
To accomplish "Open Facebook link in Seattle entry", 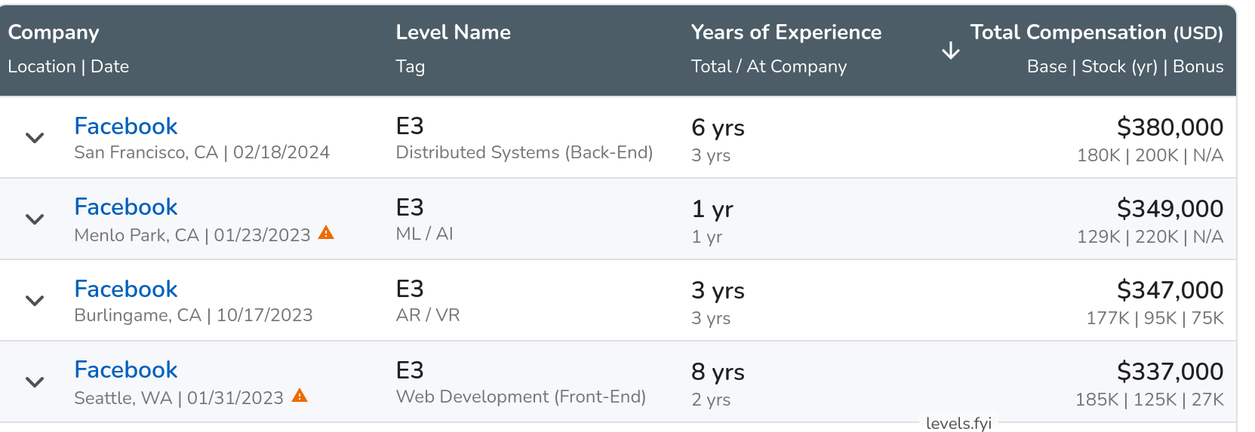I will (x=126, y=369).
